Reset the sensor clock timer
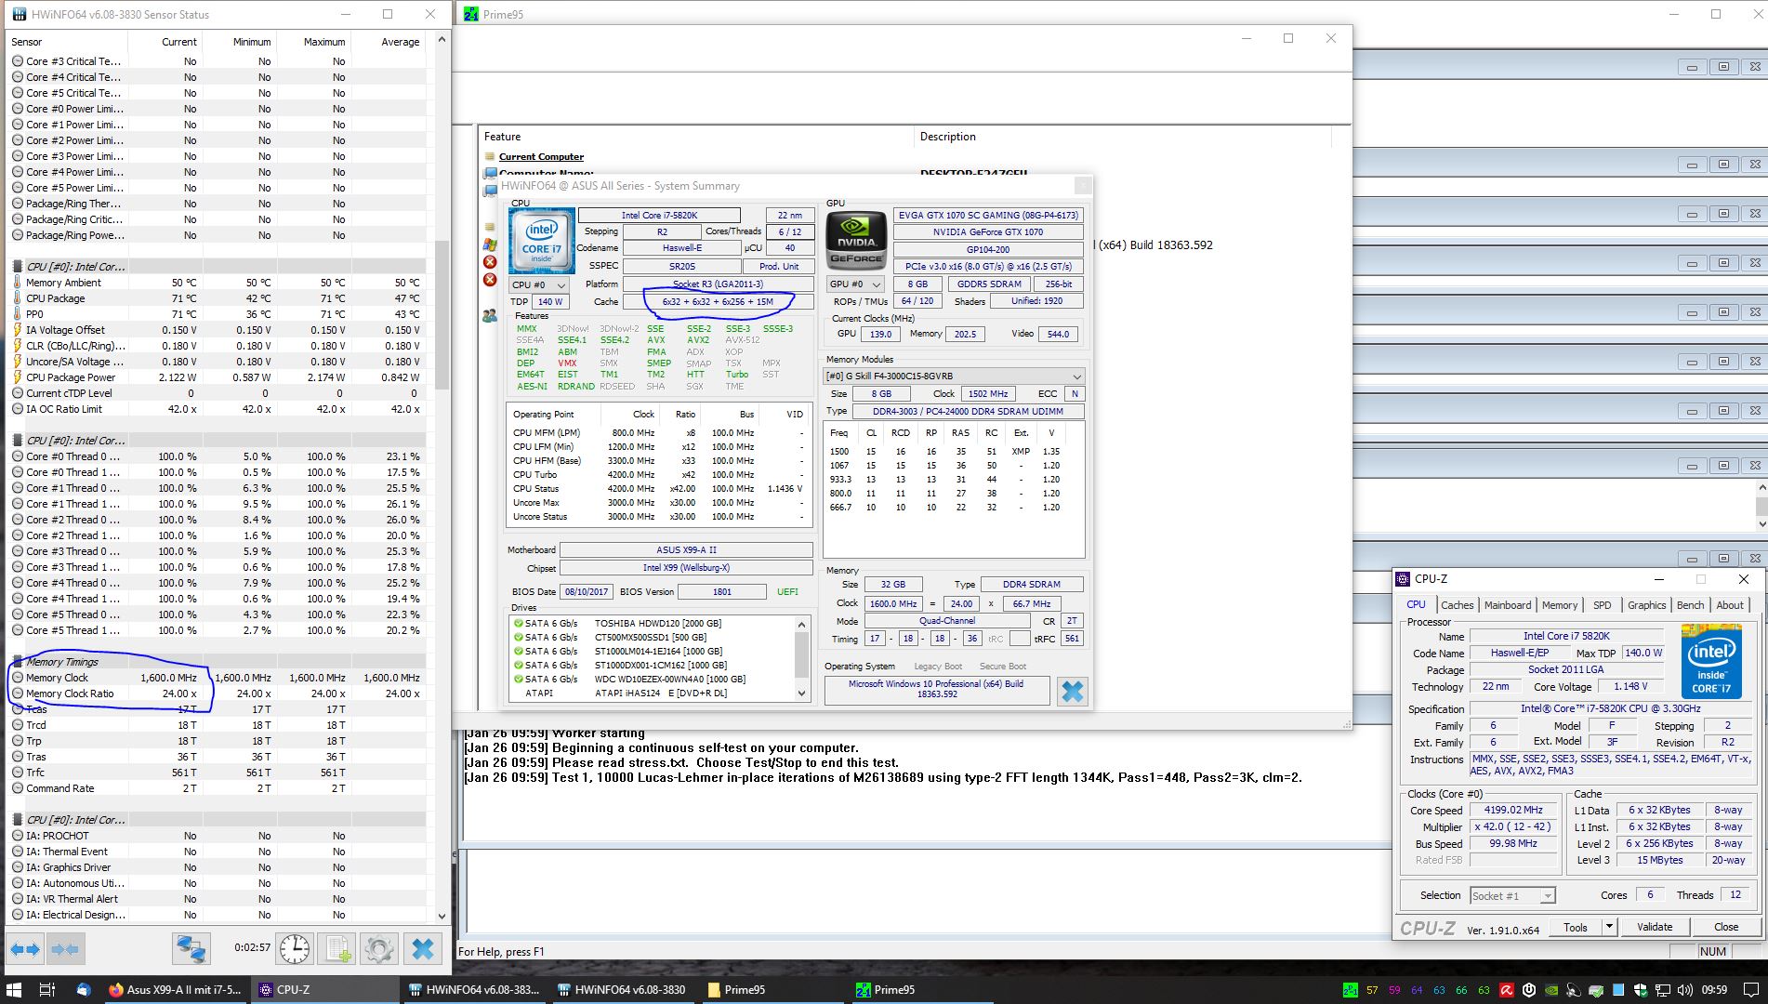Viewport: 1768px width, 1004px height. [295, 948]
